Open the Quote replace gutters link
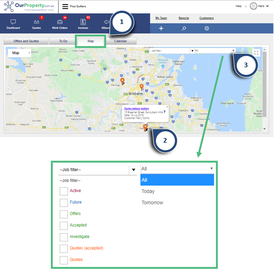The image size is (274, 271). pyautogui.click(x=136, y=108)
